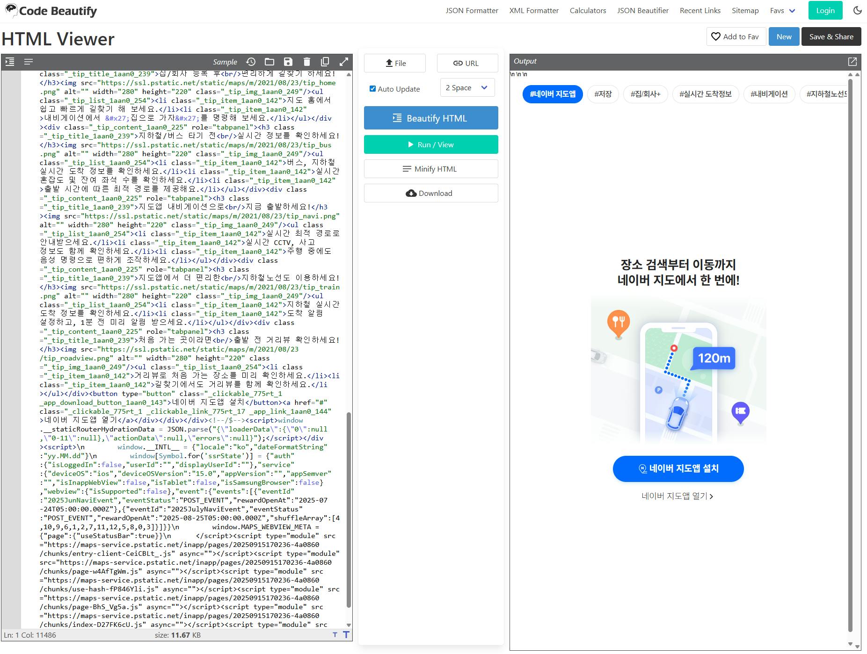This screenshot has width=867, height=654.
Task: Open Recent Links in top navigation
Action: click(x=700, y=10)
